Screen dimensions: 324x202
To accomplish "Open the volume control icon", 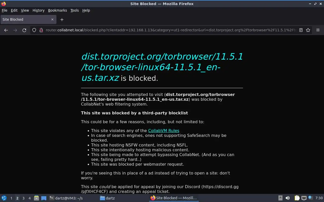I will (288, 198).
